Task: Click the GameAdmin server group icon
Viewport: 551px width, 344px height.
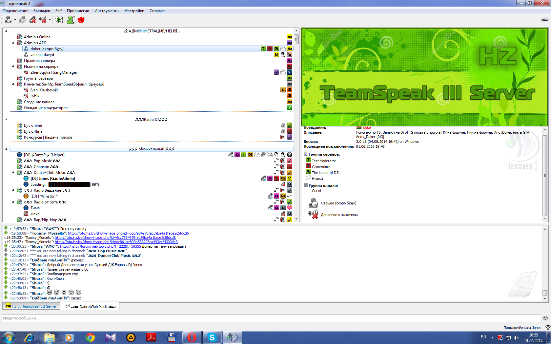Action: (308, 166)
